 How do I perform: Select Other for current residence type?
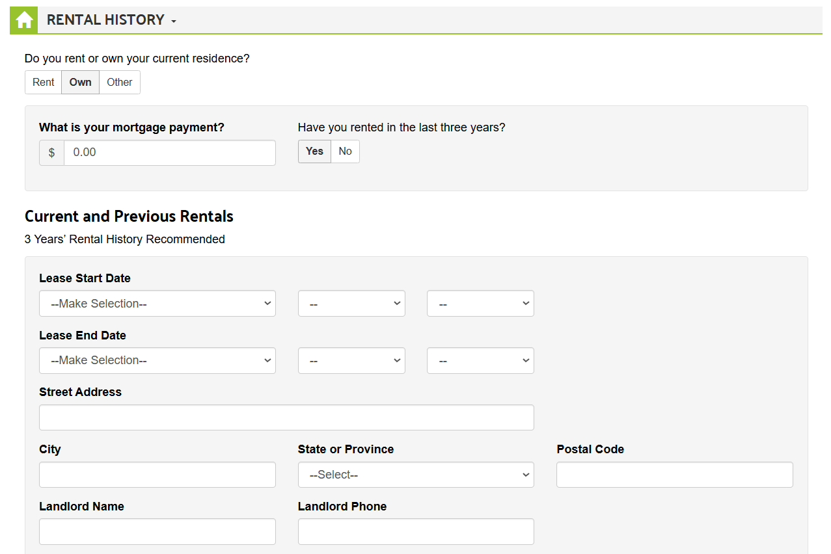click(x=119, y=82)
